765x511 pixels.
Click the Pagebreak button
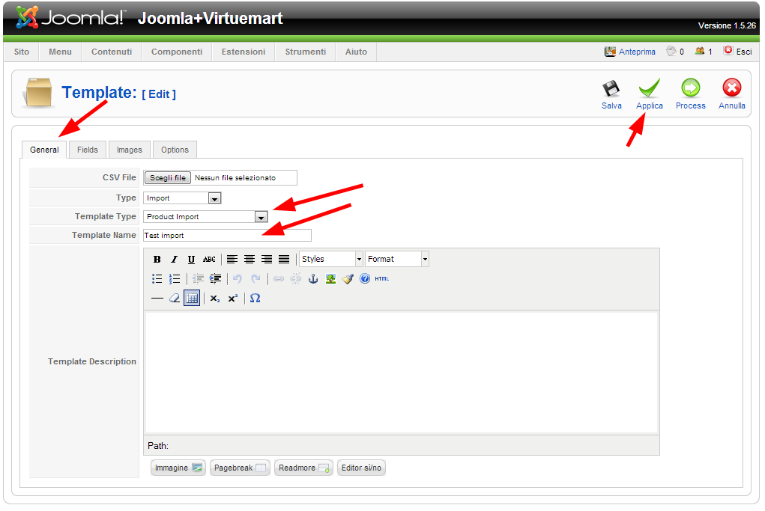click(x=240, y=468)
